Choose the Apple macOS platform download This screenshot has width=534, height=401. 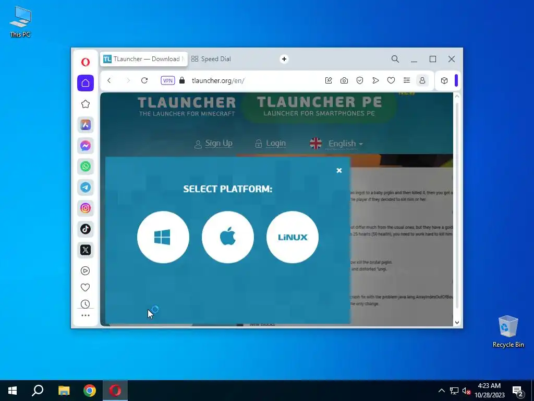click(227, 237)
